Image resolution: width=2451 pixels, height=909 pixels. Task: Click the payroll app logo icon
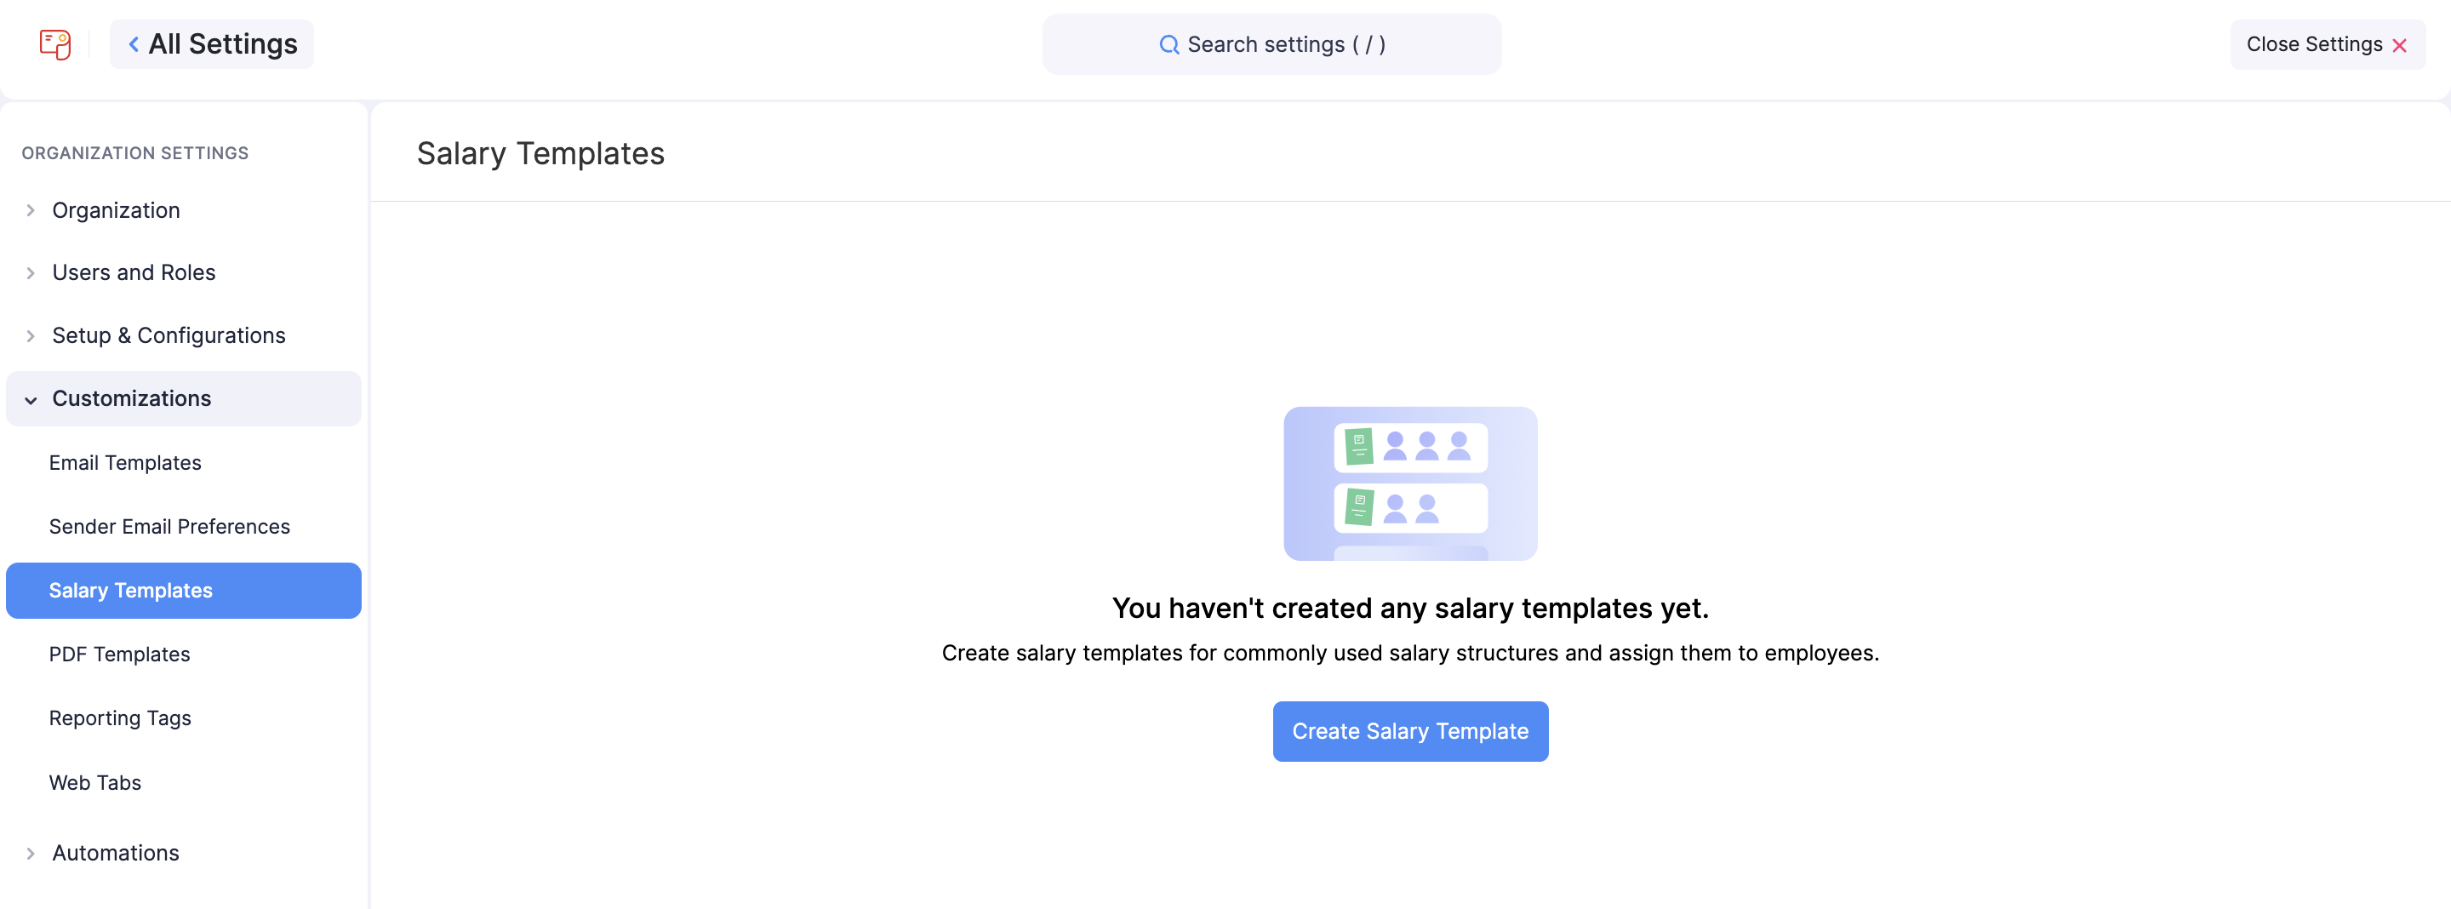54,43
